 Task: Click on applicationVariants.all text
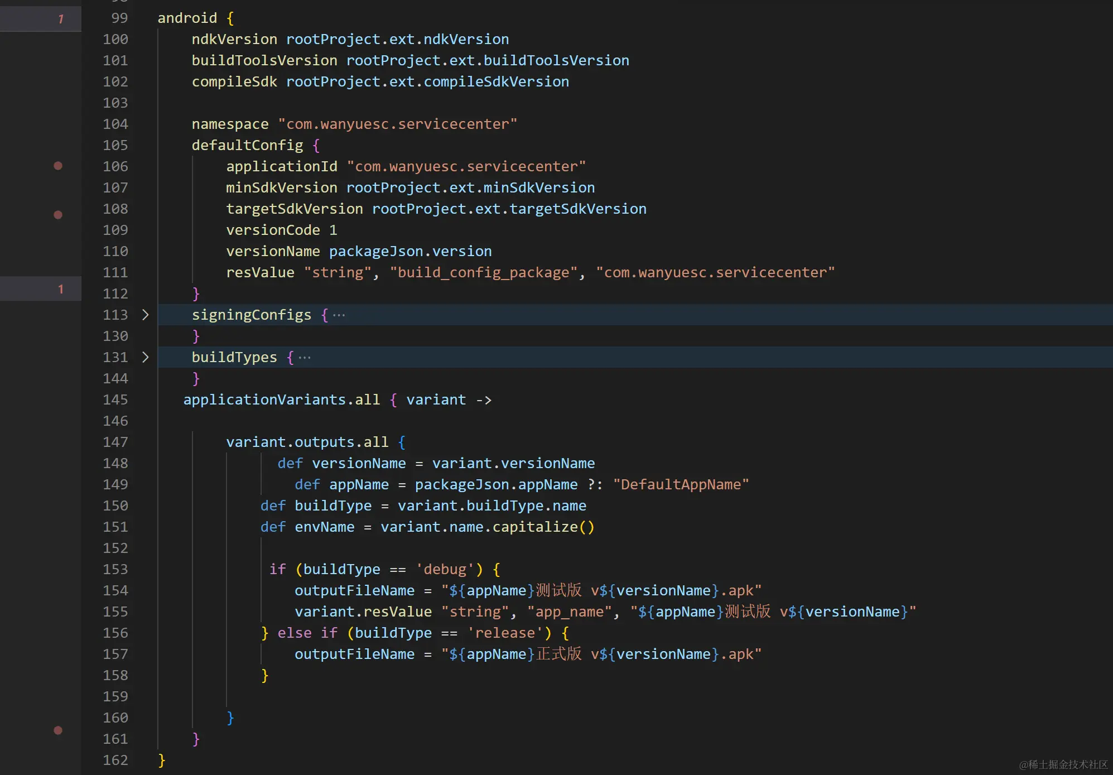(281, 399)
